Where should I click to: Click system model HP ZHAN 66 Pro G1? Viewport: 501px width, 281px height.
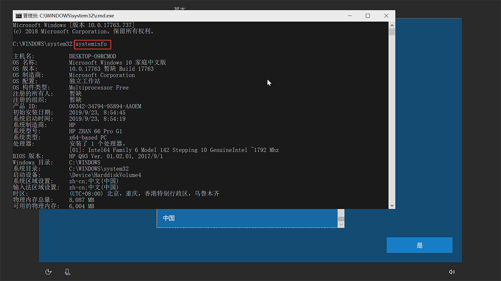[95, 131]
